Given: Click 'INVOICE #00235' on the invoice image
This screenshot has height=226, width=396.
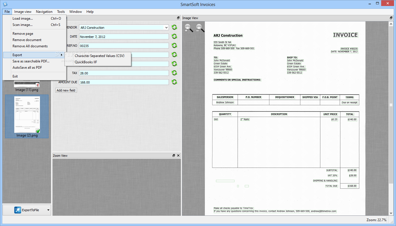Looking at the screenshot, I should 349,49.
